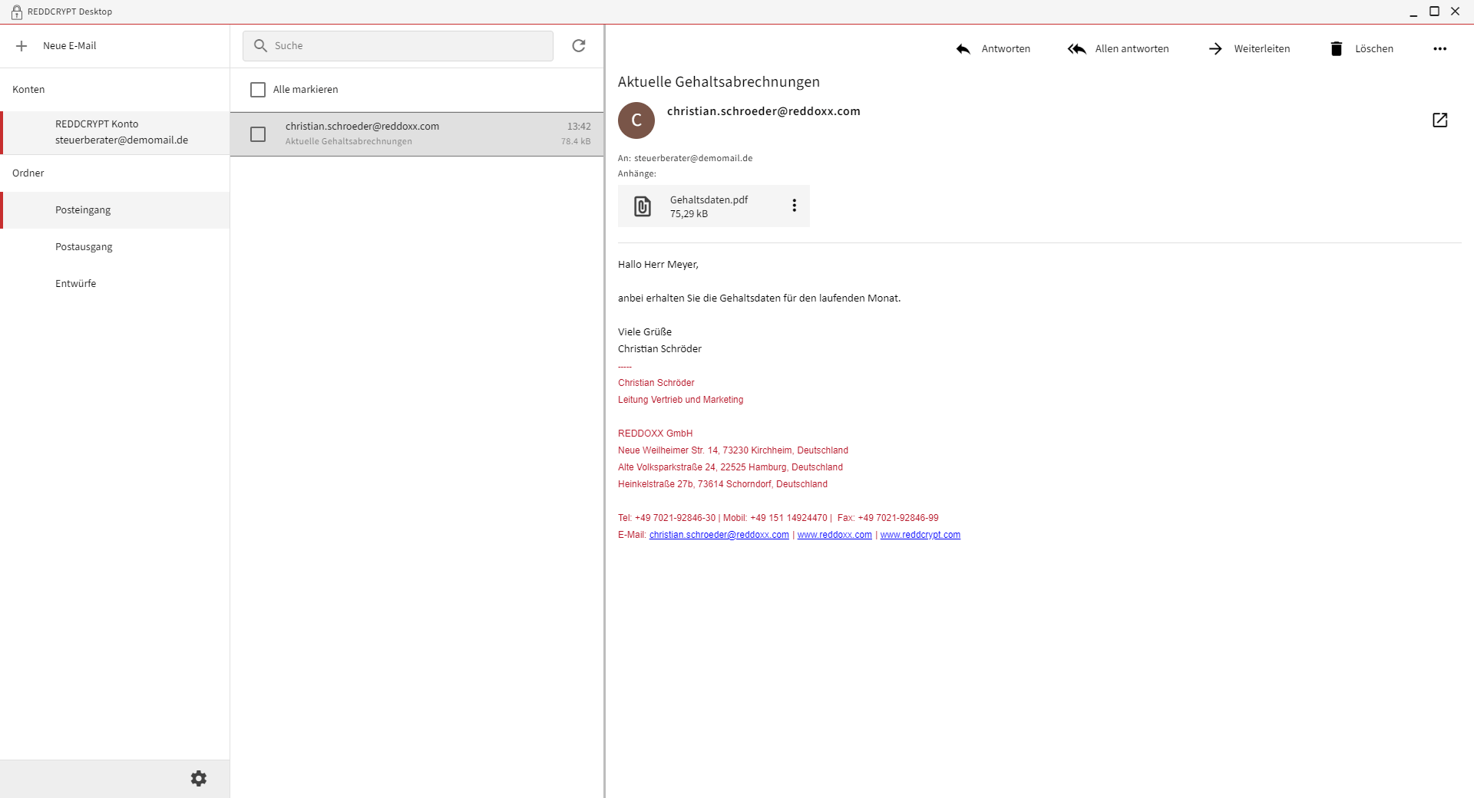Refresh the inbox message list

579,46
